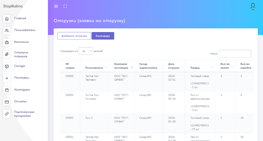Click the briefcase icon for Компании
The height and width of the screenshot is (141, 263).
click(x=7, y=42)
